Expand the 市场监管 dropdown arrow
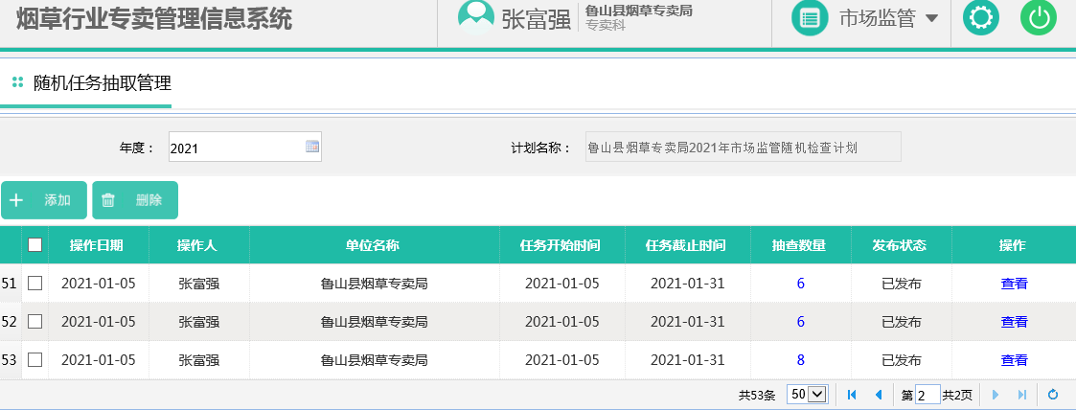1076x410 pixels. 931,18
